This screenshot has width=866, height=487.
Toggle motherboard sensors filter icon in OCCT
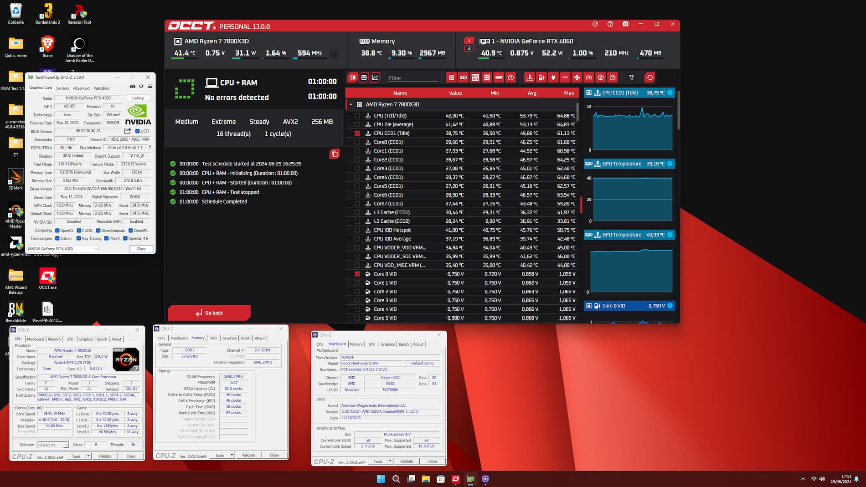[x=475, y=77]
